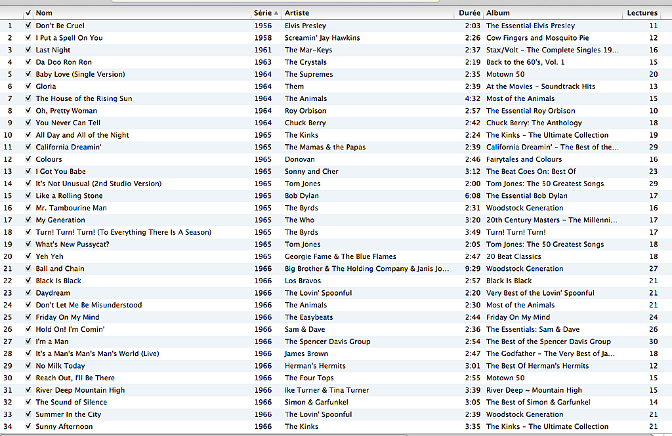Select It's Not Unusual (2nd Studio Version)

pyautogui.click(x=98, y=184)
